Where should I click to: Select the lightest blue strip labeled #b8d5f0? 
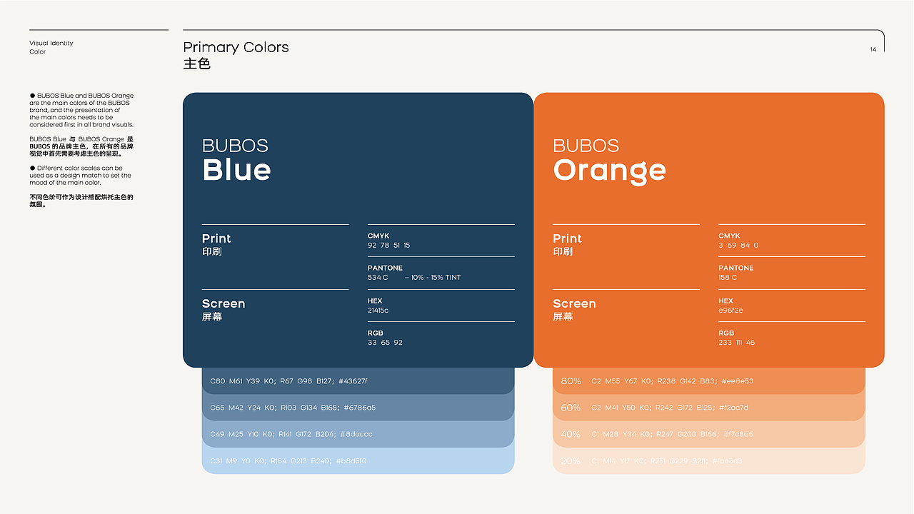click(x=358, y=461)
